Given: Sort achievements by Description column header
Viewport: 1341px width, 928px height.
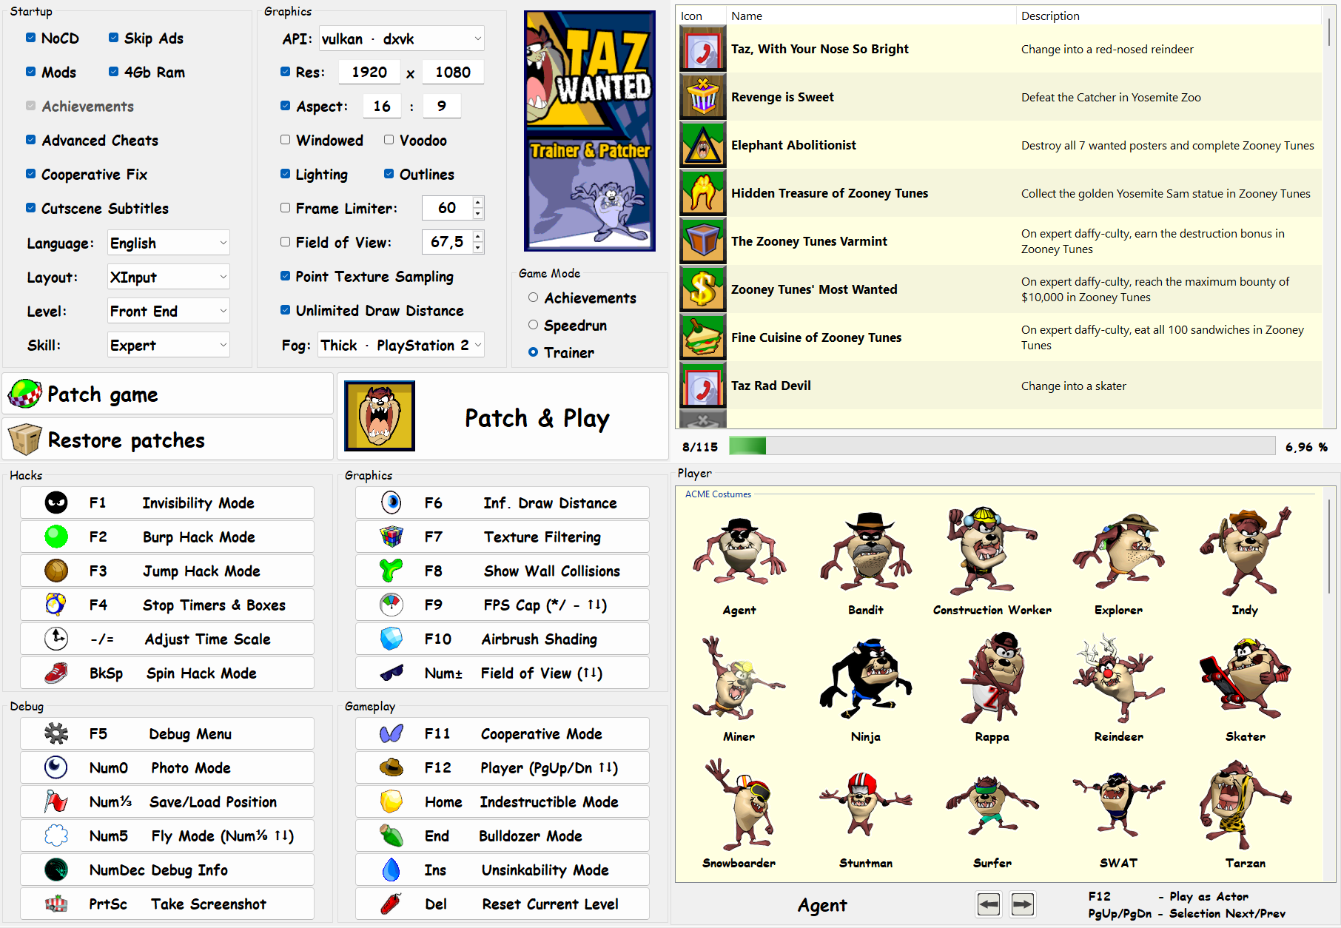Looking at the screenshot, I should pyautogui.click(x=1169, y=16).
